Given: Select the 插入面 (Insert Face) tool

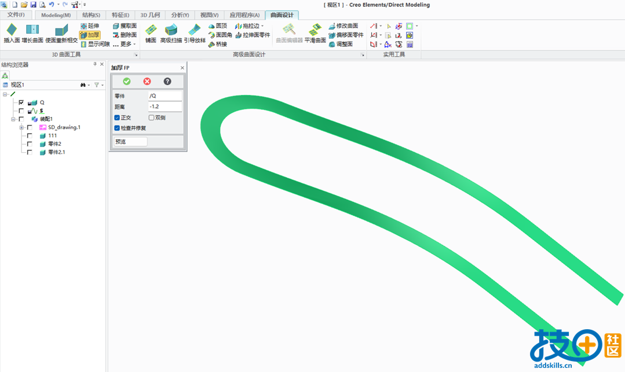Looking at the screenshot, I should (12, 33).
